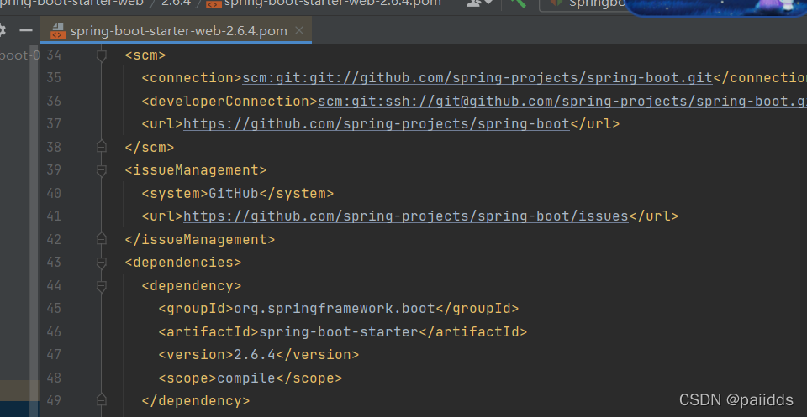Open the scm:git:ssh developerConnection link
The height and width of the screenshot is (417, 807).
pos(562,102)
